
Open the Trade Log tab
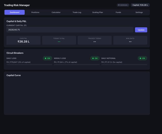click(x=77, y=12)
